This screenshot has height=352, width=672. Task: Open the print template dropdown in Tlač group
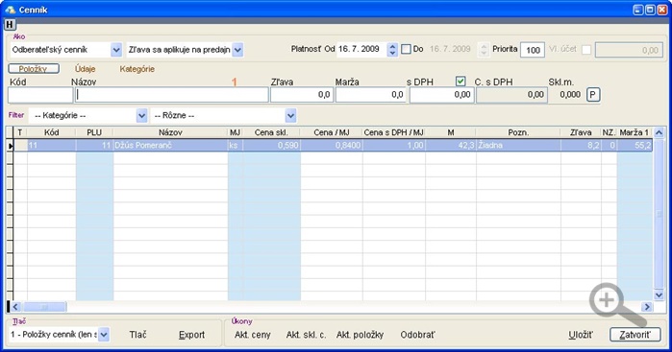pos(103,335)
